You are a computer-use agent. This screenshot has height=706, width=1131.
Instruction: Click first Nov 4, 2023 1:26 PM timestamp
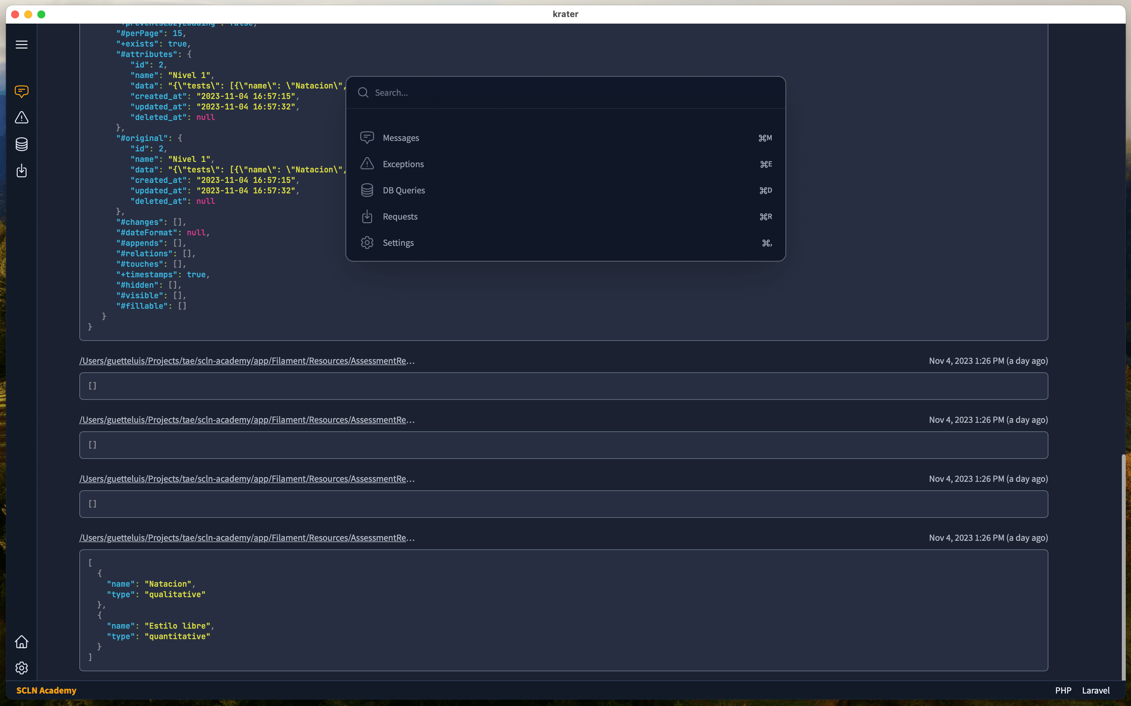pos(988,361)
